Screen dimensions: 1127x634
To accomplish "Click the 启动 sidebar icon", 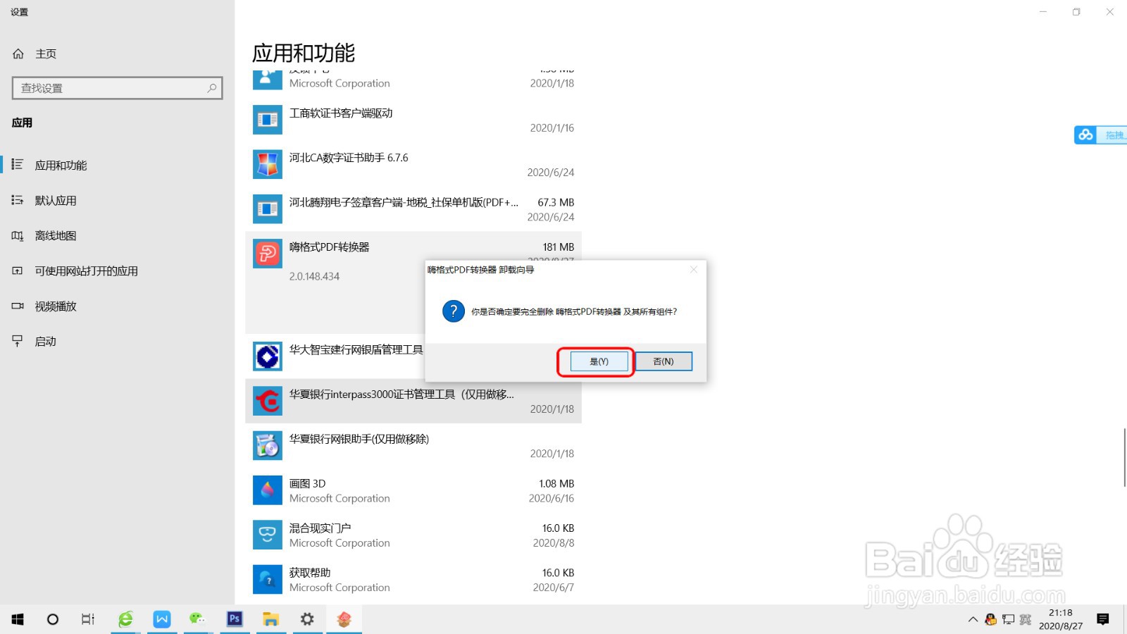I will (x=18, y=341).
